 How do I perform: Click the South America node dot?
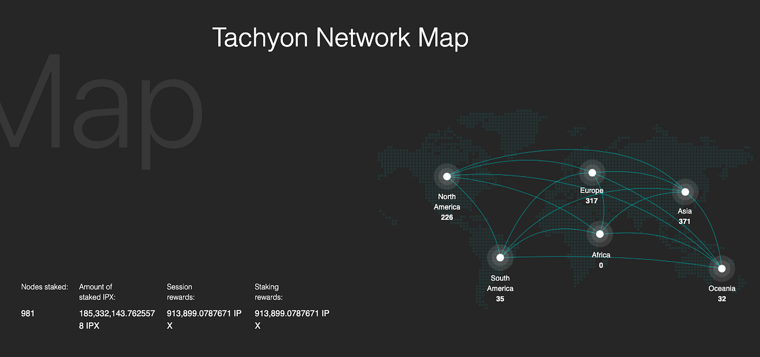click(x=500, y=257)
